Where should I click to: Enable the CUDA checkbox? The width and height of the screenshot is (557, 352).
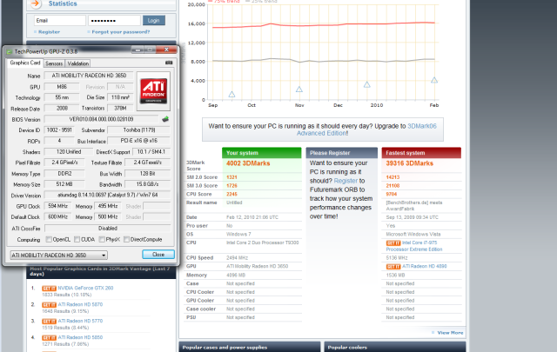tap(77, 240)
